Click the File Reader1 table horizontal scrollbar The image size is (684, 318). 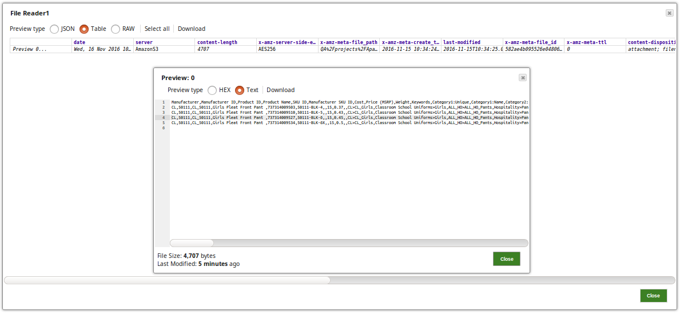[340, 280]
